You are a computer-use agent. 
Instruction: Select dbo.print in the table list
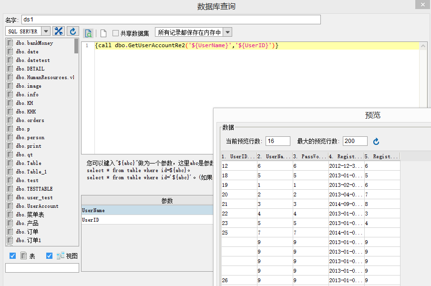pyautogui.click(x=29, y=145)
